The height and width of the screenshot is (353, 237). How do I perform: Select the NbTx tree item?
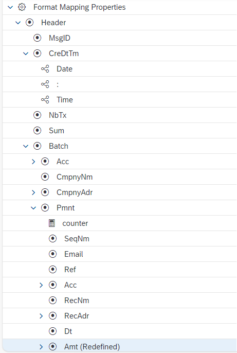click(x=119, y=115)
